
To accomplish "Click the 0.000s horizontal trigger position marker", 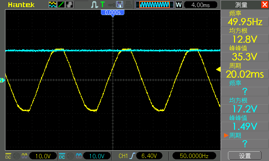I will coord(113,12).
